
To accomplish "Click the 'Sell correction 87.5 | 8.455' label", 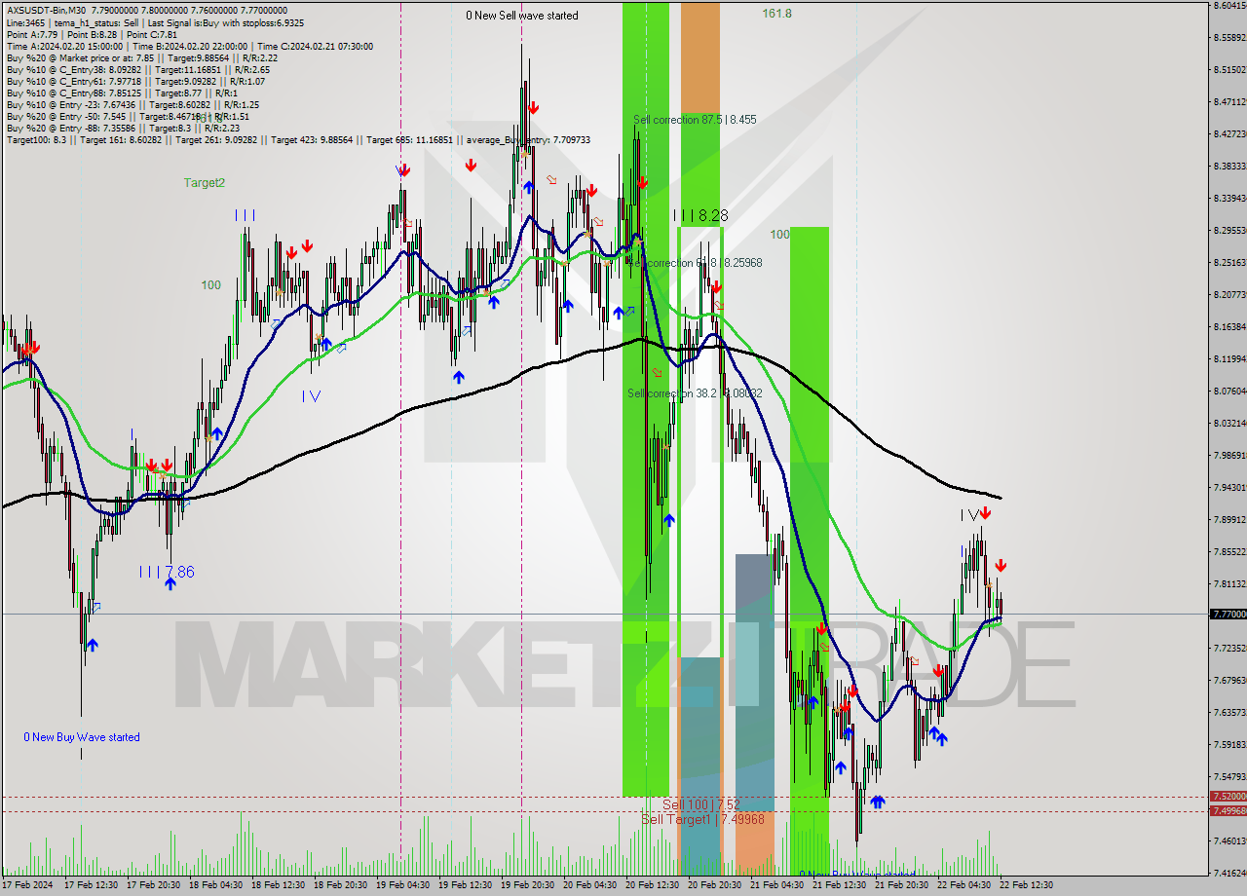I will [x=695, y=120].
